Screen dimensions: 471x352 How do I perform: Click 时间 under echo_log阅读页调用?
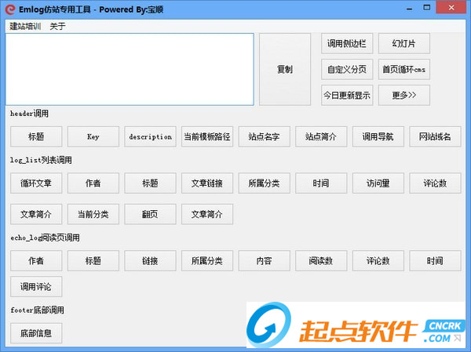pos(435,261)
